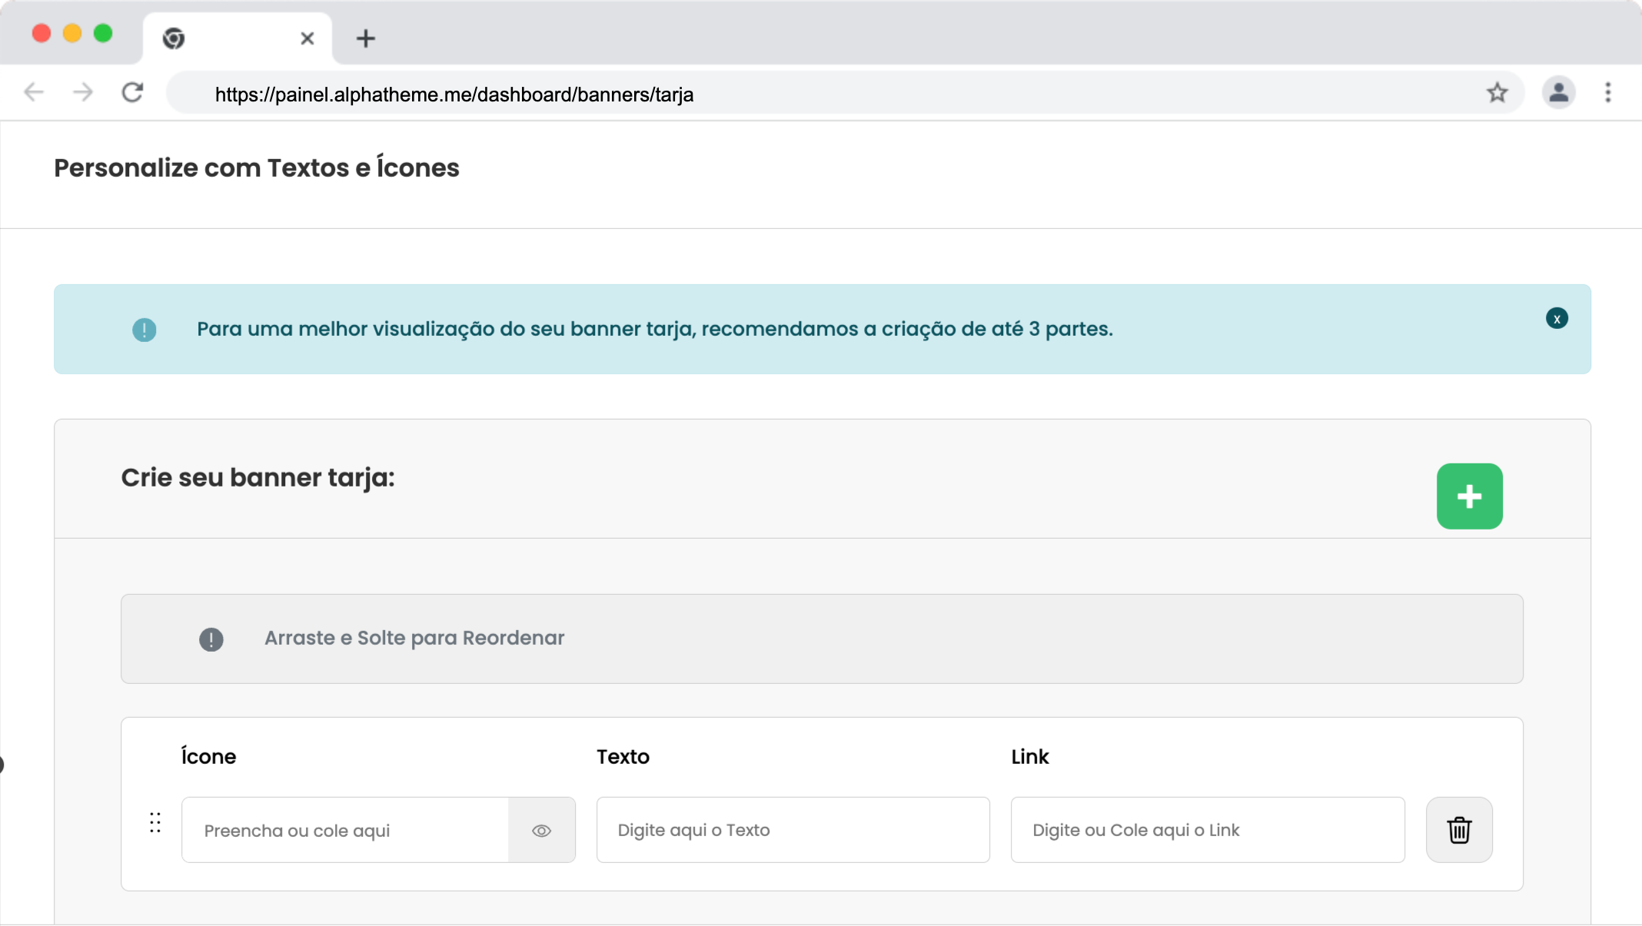The width and height of the screenshot is (1642, 926).
Task: Close the current browser tab
Action: (307, 38)
